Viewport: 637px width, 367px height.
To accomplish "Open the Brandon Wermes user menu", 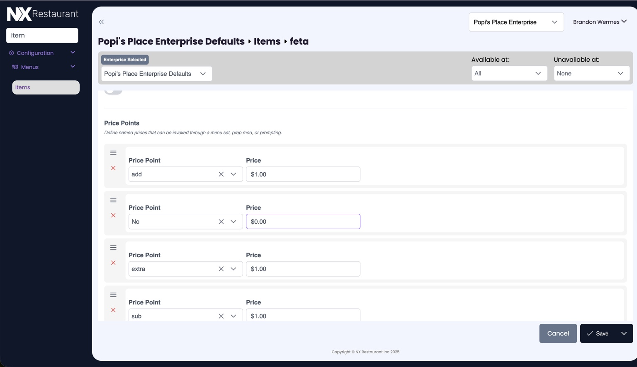I will point(599,22).
